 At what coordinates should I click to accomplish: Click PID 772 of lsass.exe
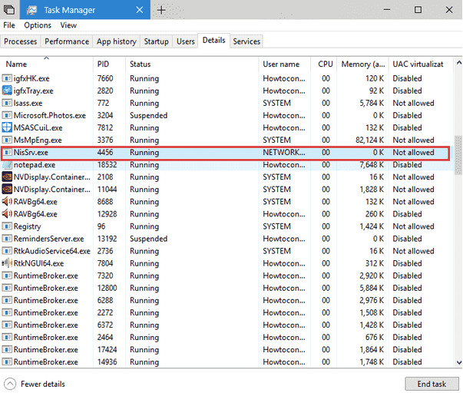coord(103,103)
